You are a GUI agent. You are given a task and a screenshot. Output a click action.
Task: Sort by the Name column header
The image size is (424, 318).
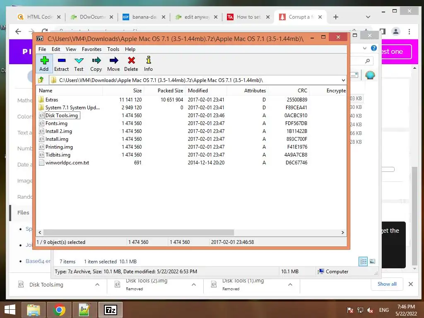70,91
